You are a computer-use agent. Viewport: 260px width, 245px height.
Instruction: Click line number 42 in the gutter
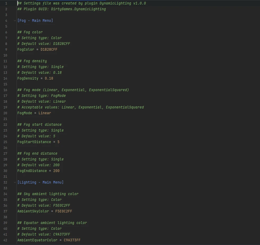[5, 240]
